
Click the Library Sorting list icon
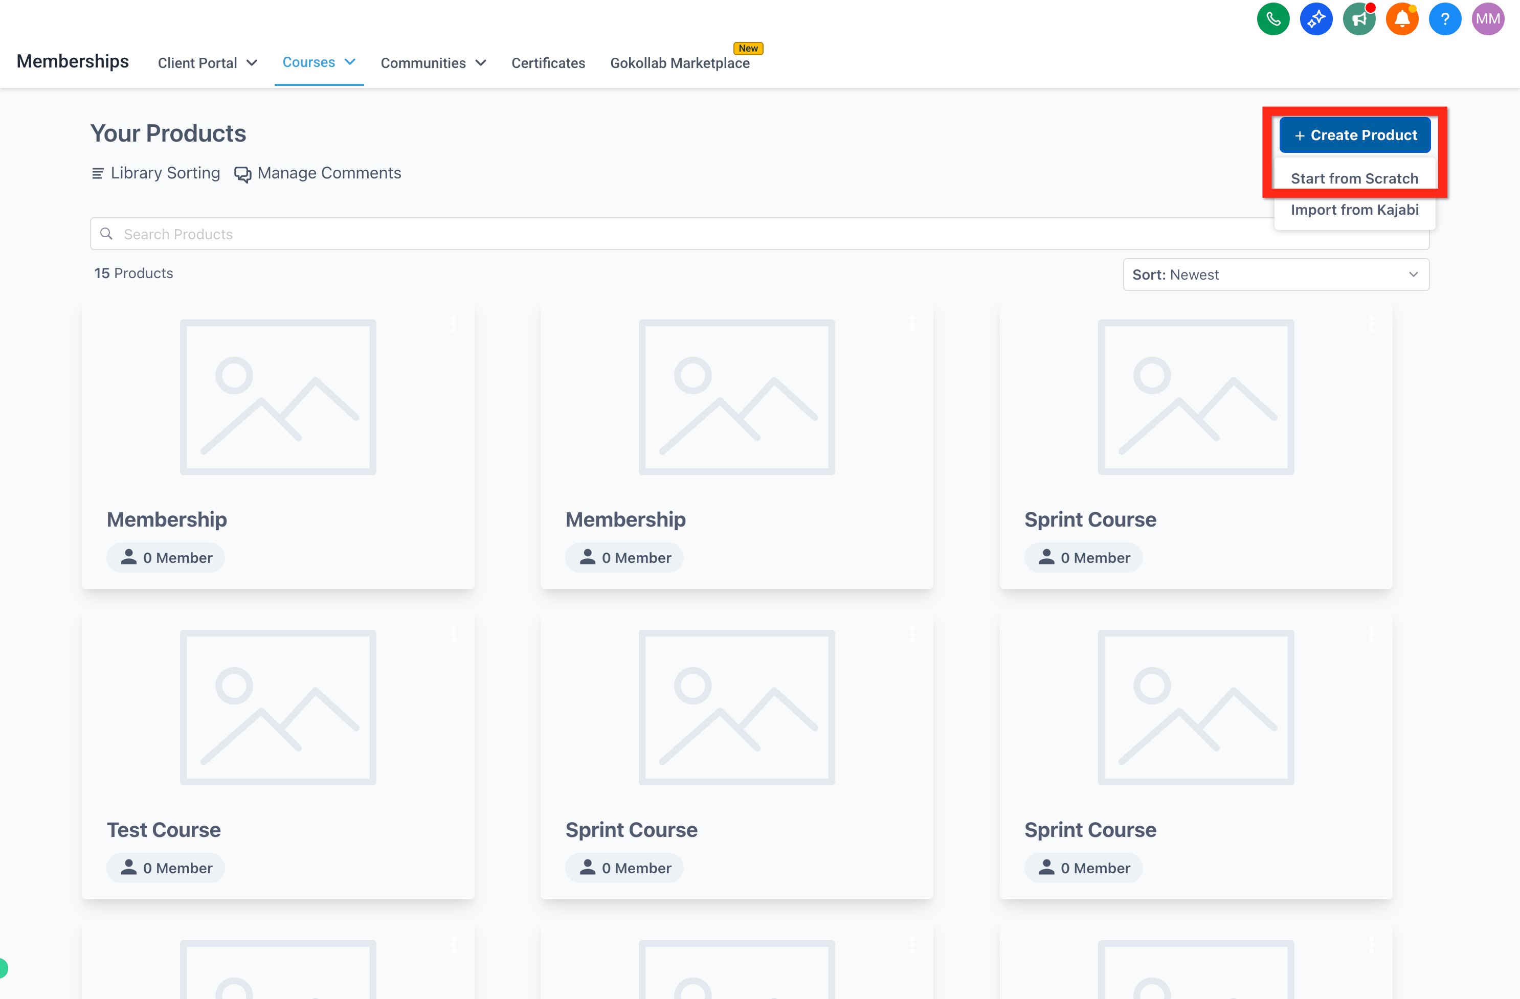[x=98, y=174]
